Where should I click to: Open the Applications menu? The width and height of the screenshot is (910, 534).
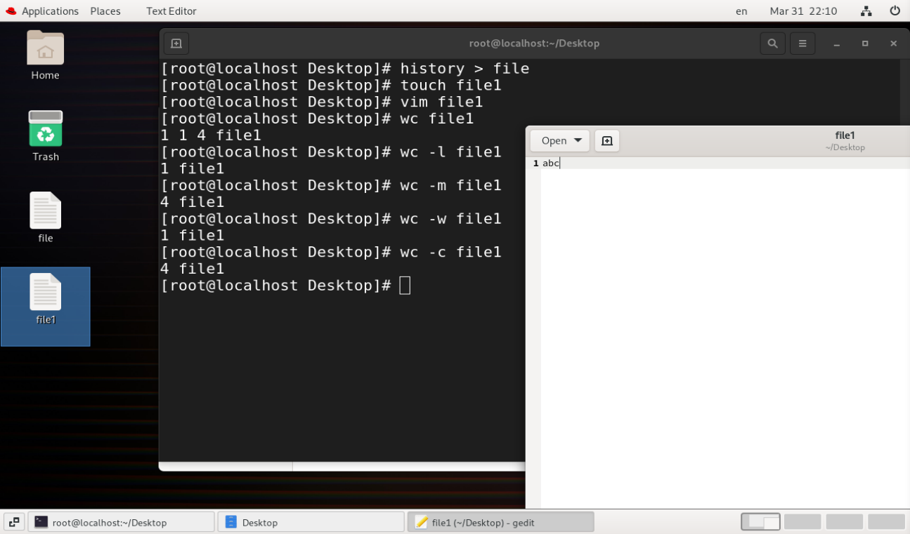tap(50, 11)
